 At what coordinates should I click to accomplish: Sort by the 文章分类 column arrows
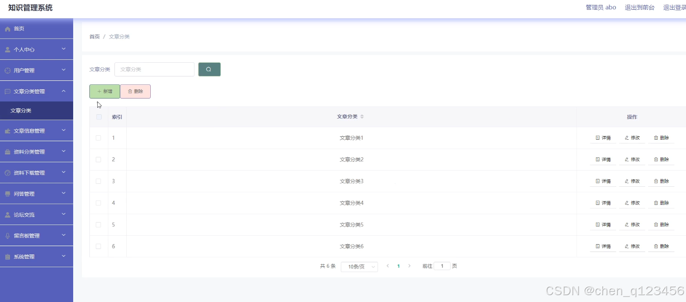click(x=362, y=117)
